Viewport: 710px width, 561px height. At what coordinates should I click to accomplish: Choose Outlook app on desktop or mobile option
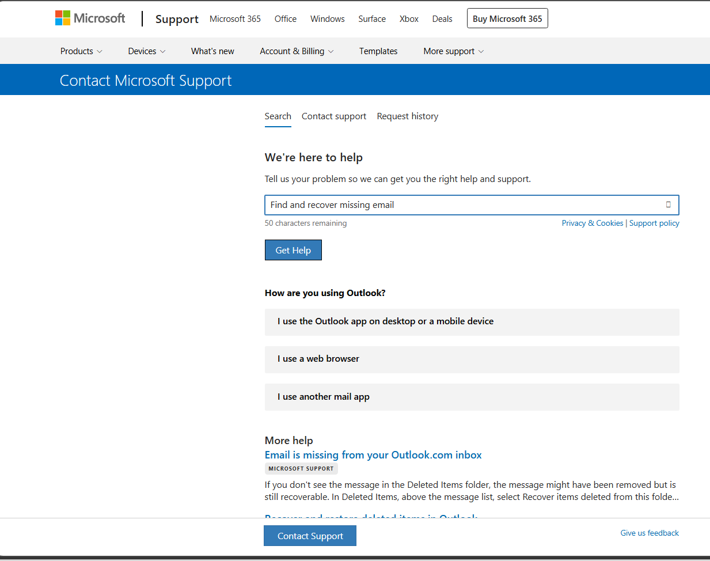click(x=472, y=322)
